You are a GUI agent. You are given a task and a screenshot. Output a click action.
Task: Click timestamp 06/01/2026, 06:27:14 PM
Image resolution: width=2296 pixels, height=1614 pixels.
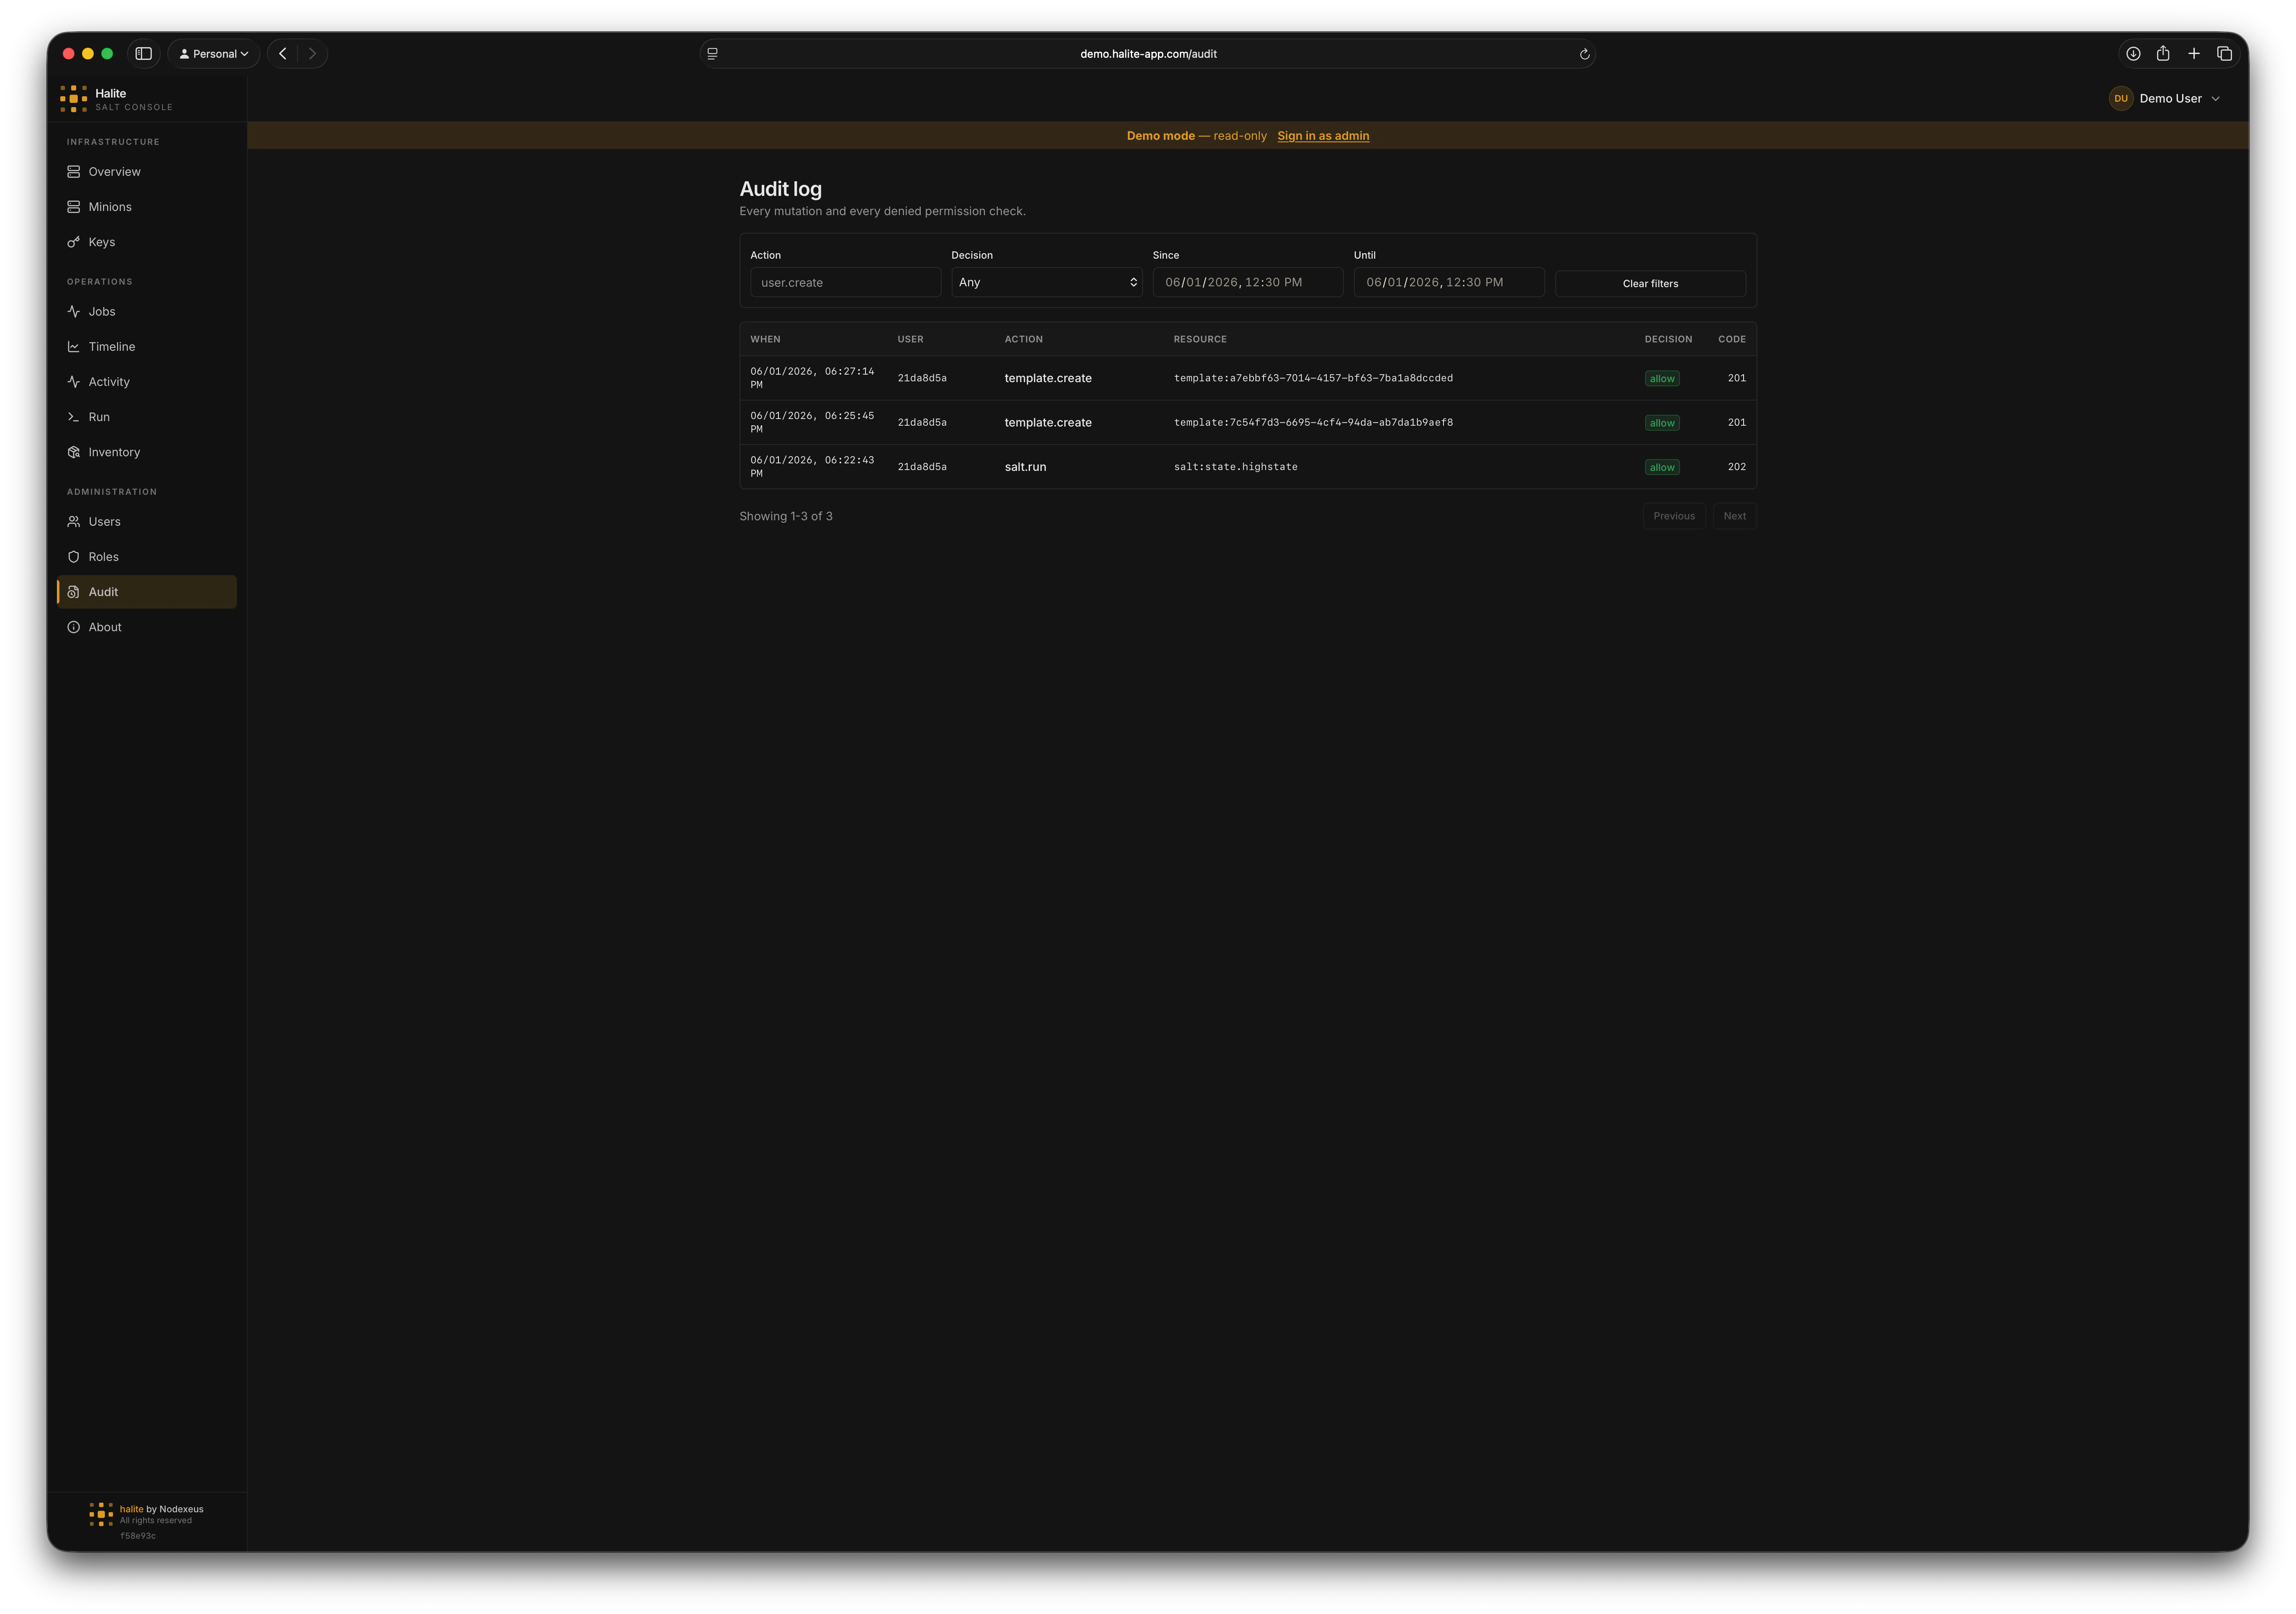[x=812, y=378]
